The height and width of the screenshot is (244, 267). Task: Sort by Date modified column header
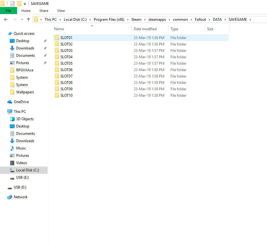click(145, 29)
